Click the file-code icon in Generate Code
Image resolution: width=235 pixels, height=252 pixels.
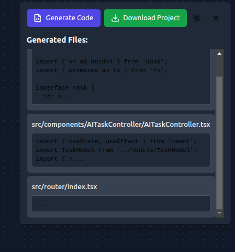point(38,18)
